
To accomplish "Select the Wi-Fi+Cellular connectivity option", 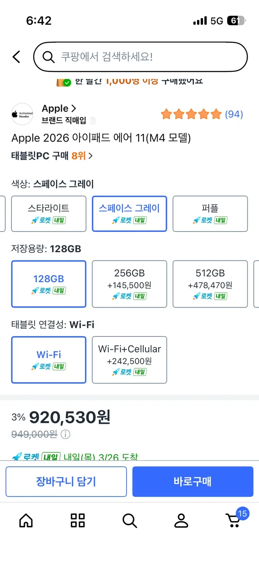I will coord(129,359).
